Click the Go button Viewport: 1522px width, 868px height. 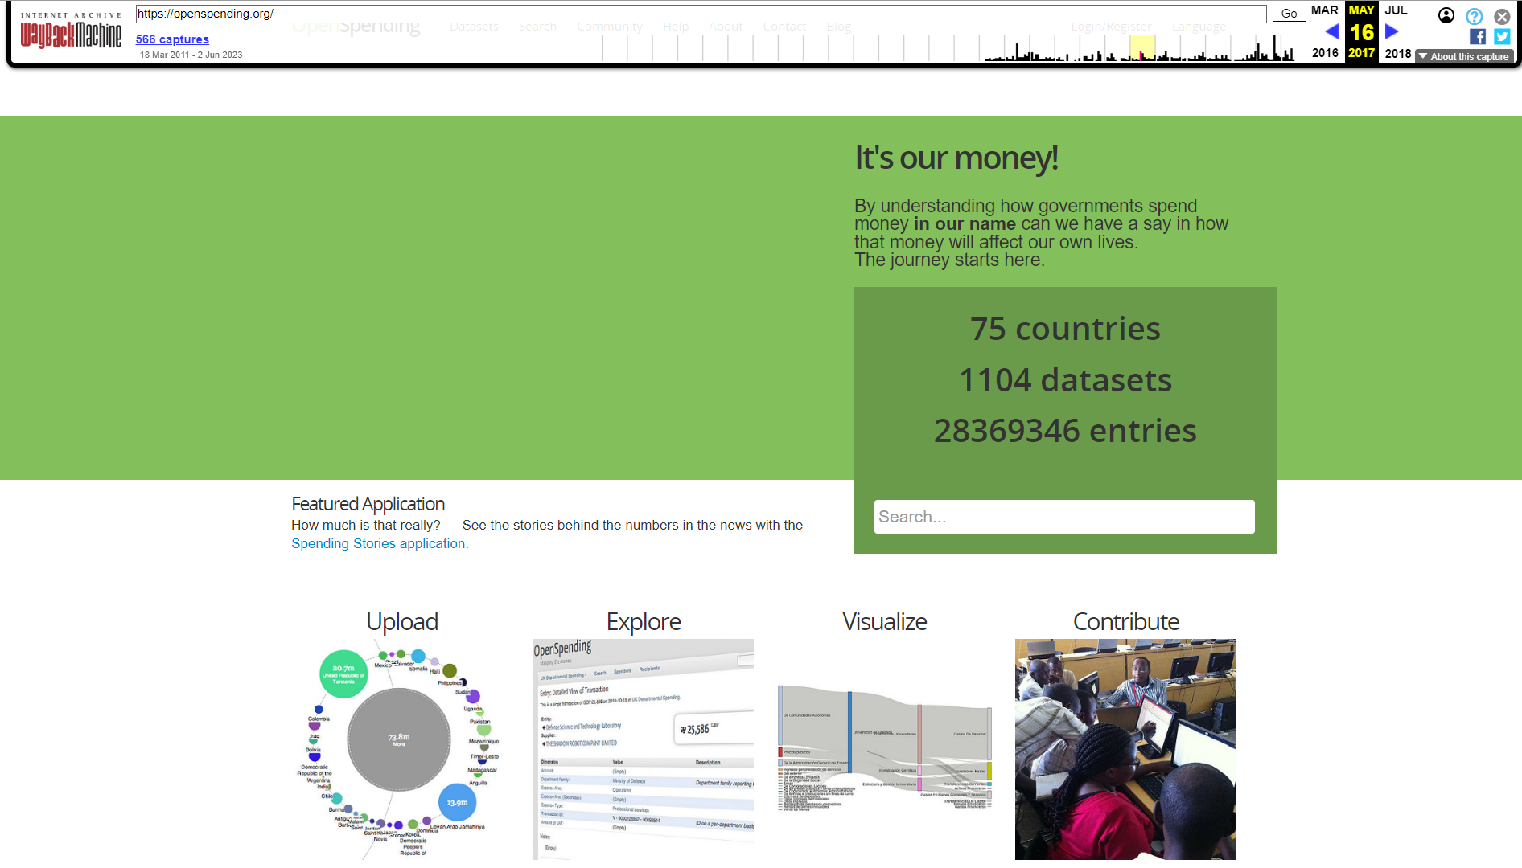pyautogui.click(x=1289, y=14)
